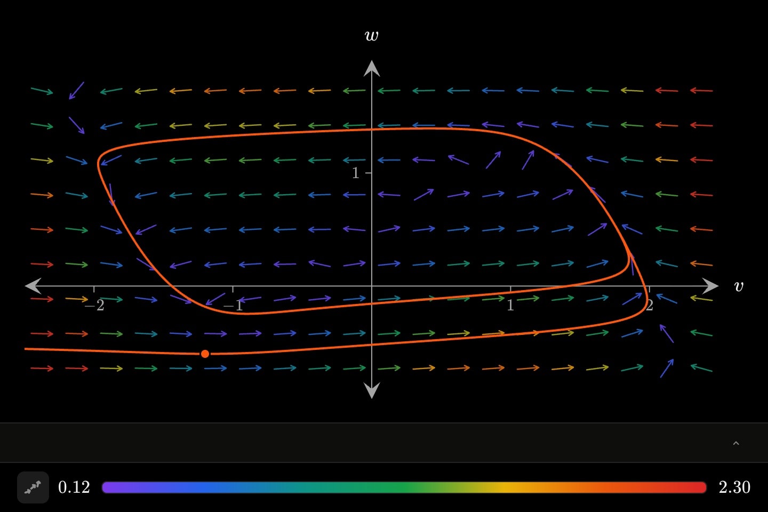
Task: Click the minimum value 0.12
Action: (74, 487)
